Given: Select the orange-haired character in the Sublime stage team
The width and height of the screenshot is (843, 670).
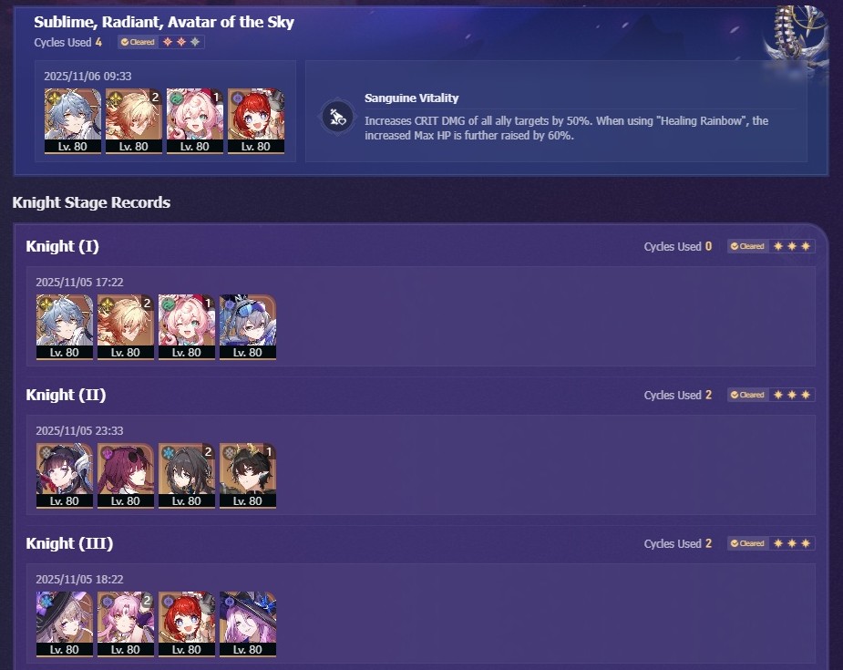Looking at the screenshot, I should tap(134, 121).
